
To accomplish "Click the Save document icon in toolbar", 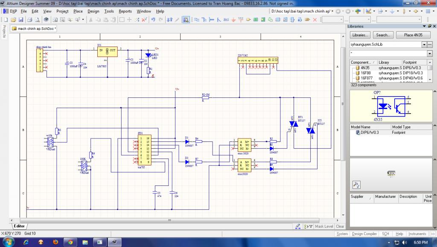I will (20, 20).
